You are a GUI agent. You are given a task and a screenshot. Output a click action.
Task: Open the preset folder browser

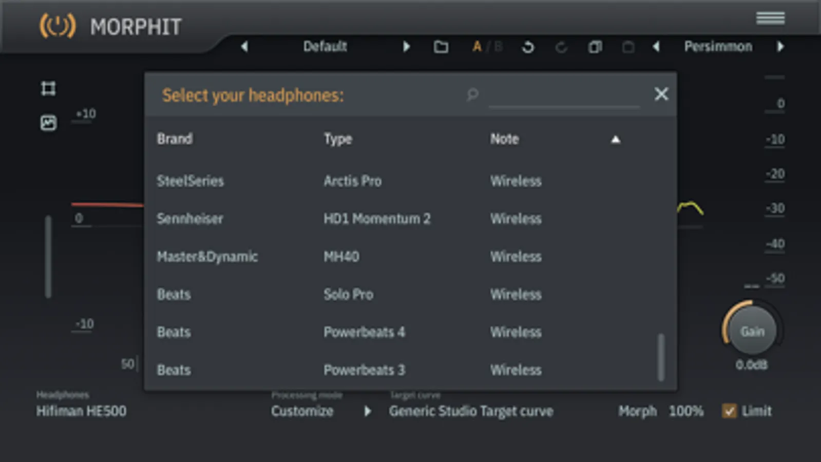point(441,47)
